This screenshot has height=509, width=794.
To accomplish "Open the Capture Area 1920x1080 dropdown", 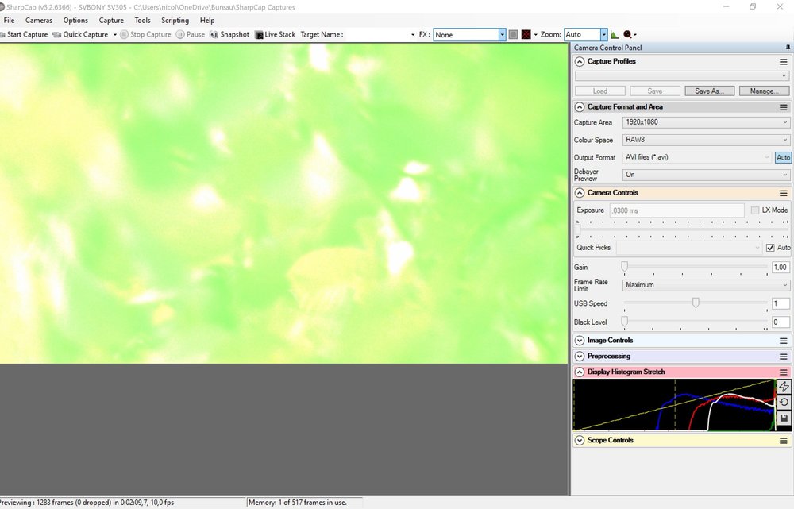I will pyautogui.click(x=706, y=122).
